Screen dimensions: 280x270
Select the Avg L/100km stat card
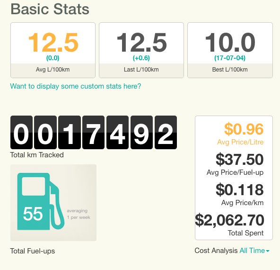tap(53, 50)
